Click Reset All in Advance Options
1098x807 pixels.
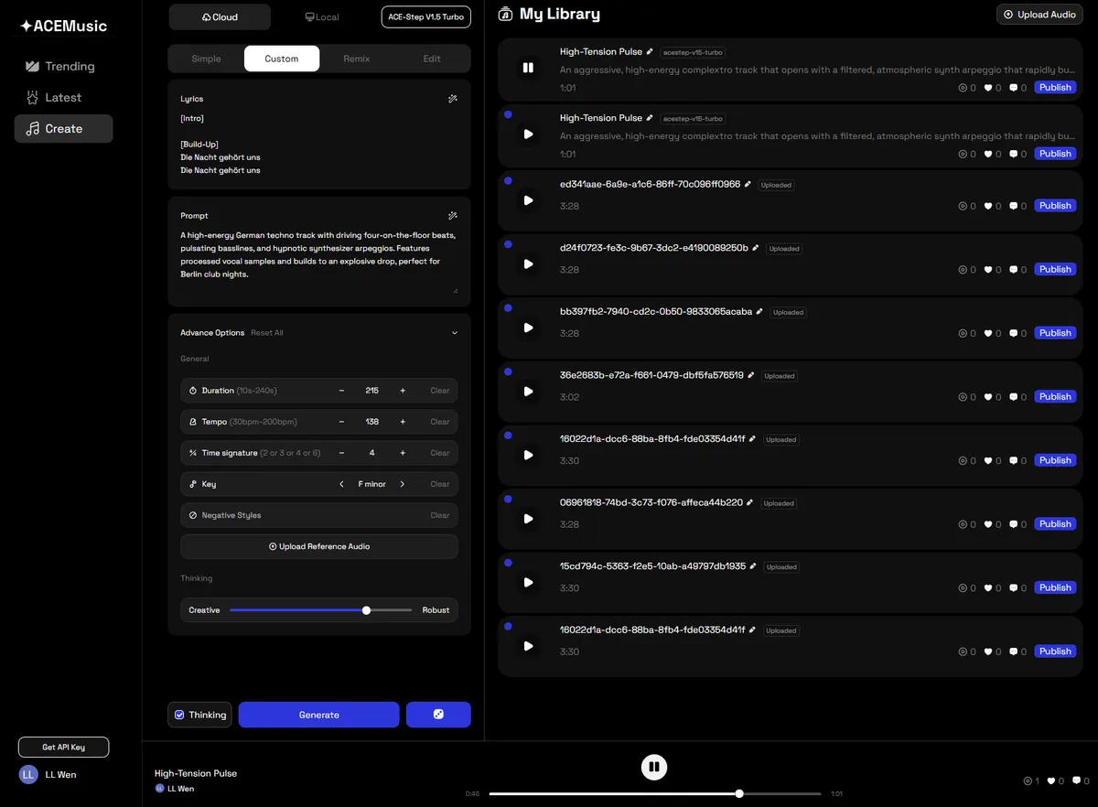click(267, 333)
